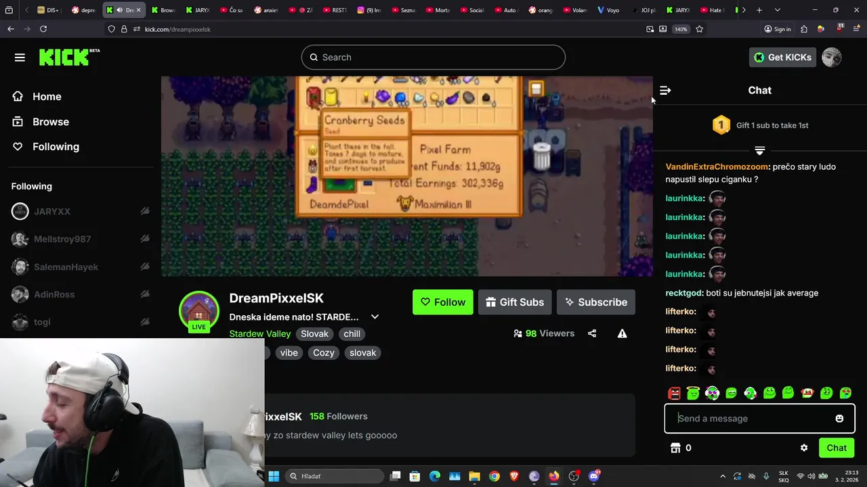Viewport: 867px width, 487px height.
Task: Open picture-in-picture icon in address bar
Action: 650,29
